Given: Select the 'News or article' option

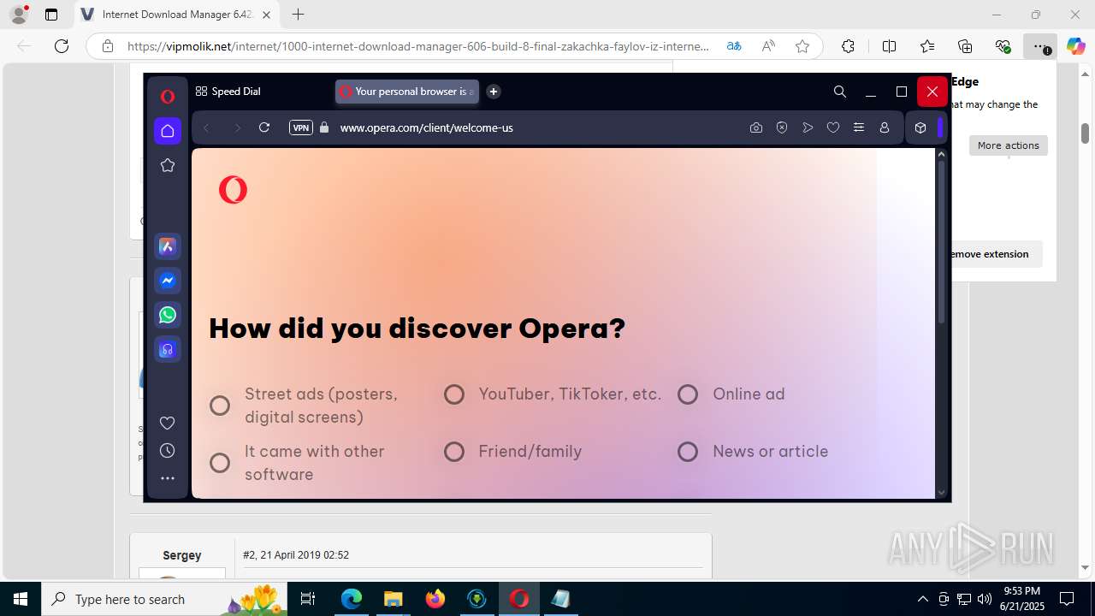Looking at the screenshot, I should click(x=688, y=452).
